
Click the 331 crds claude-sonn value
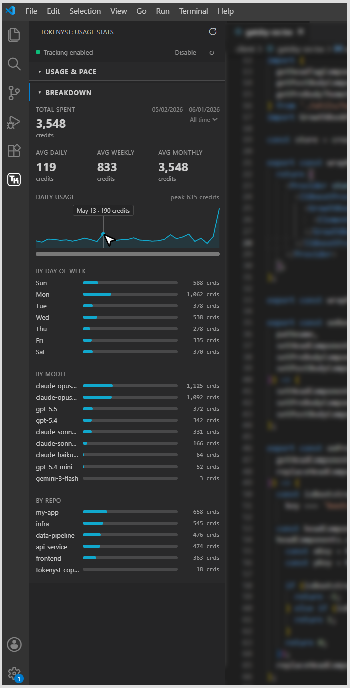coord(206,432)
